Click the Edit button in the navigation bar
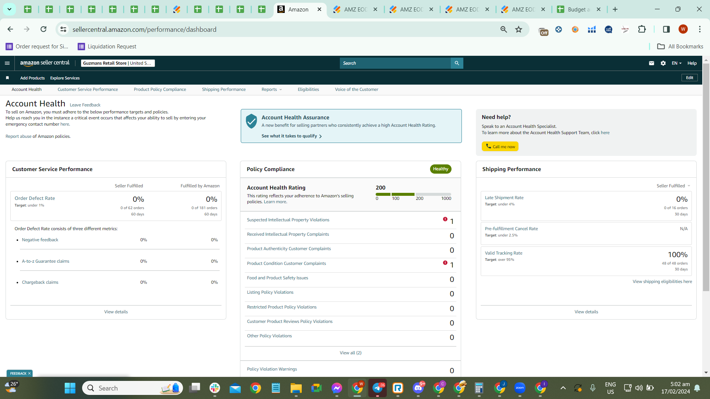Image resolution: width=710 pixels, height=399 pixels. tap(690, 78)
